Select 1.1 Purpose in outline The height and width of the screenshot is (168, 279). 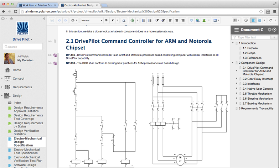click(x=250, y=48)
